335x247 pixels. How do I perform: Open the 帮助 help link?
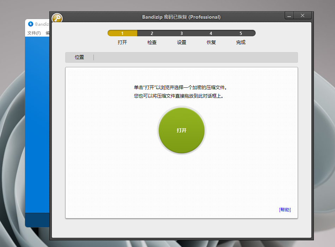coord(285,210)
